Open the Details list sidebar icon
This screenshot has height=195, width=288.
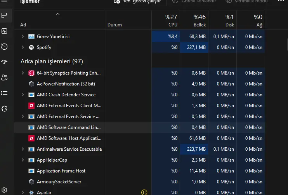(4, 93)
